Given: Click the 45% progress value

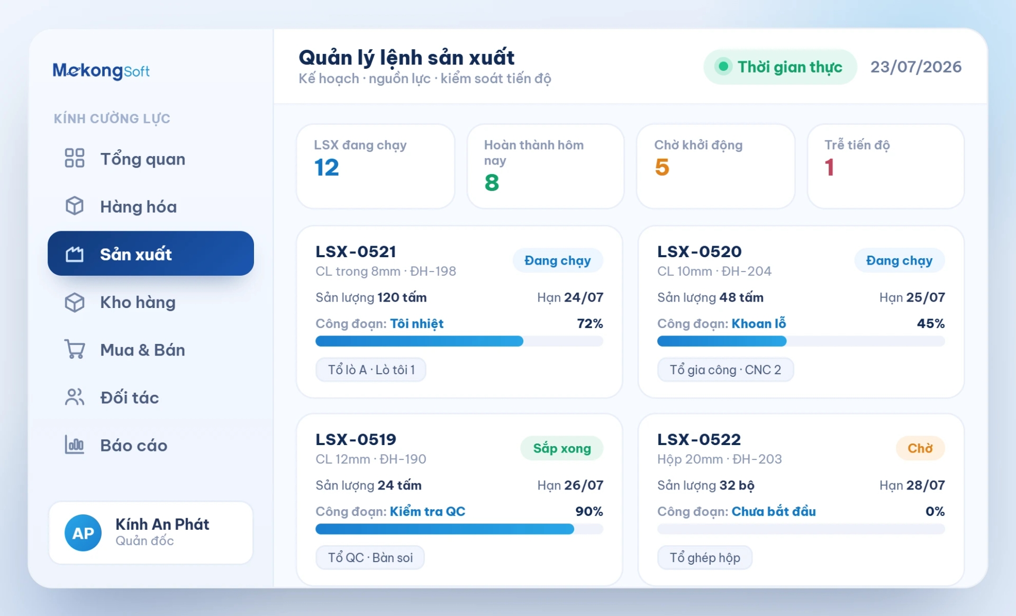Looking at the screenshot, I should [x=931, y=323].
